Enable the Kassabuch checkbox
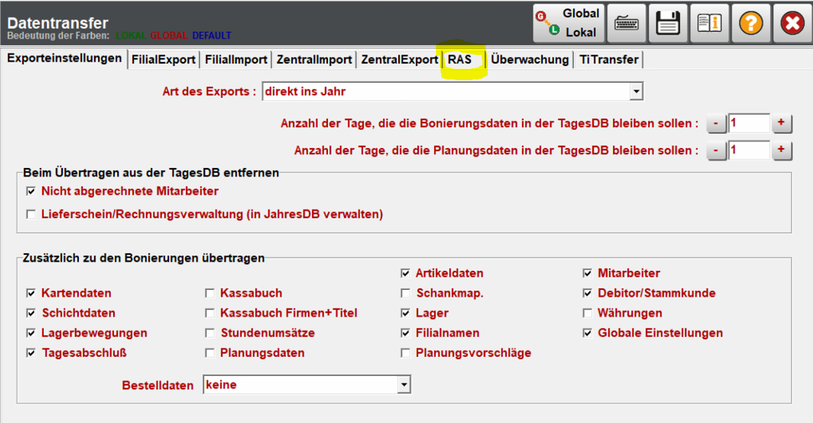Viewport: 813px width, 423px height. [209, 293]
